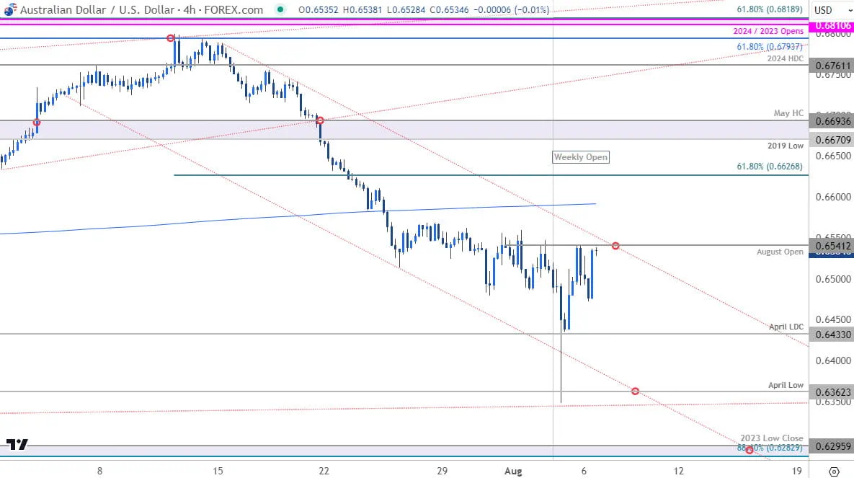The image size is (854, 478).
Task: Click the 0.66000 price axis tick
Action: click(833, 197)
